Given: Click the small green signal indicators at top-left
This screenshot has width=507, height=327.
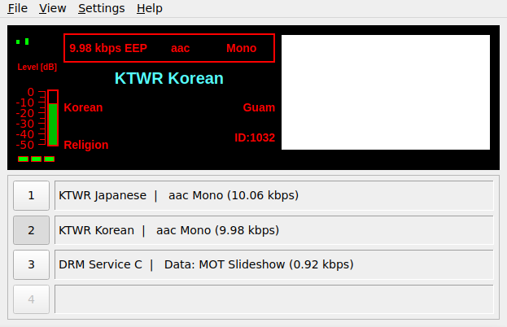Looking at the screenshot, I should click(x=22, y=41).
